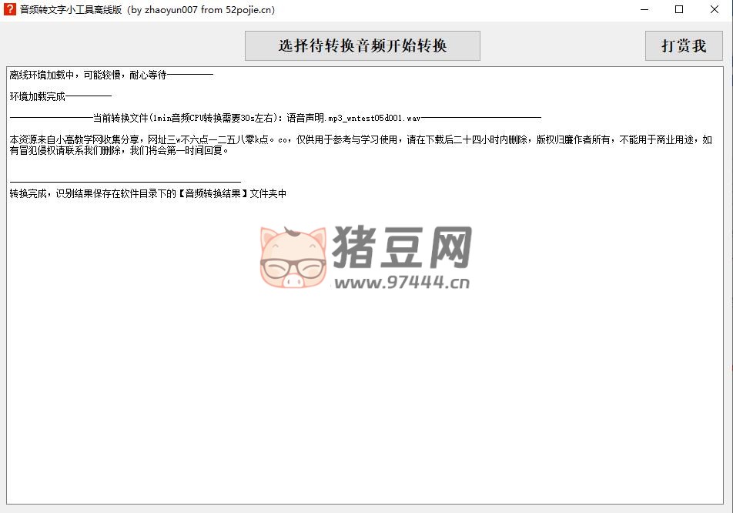
Task: Maximize the audio-to-text tool window
Action: click(679, 9)
